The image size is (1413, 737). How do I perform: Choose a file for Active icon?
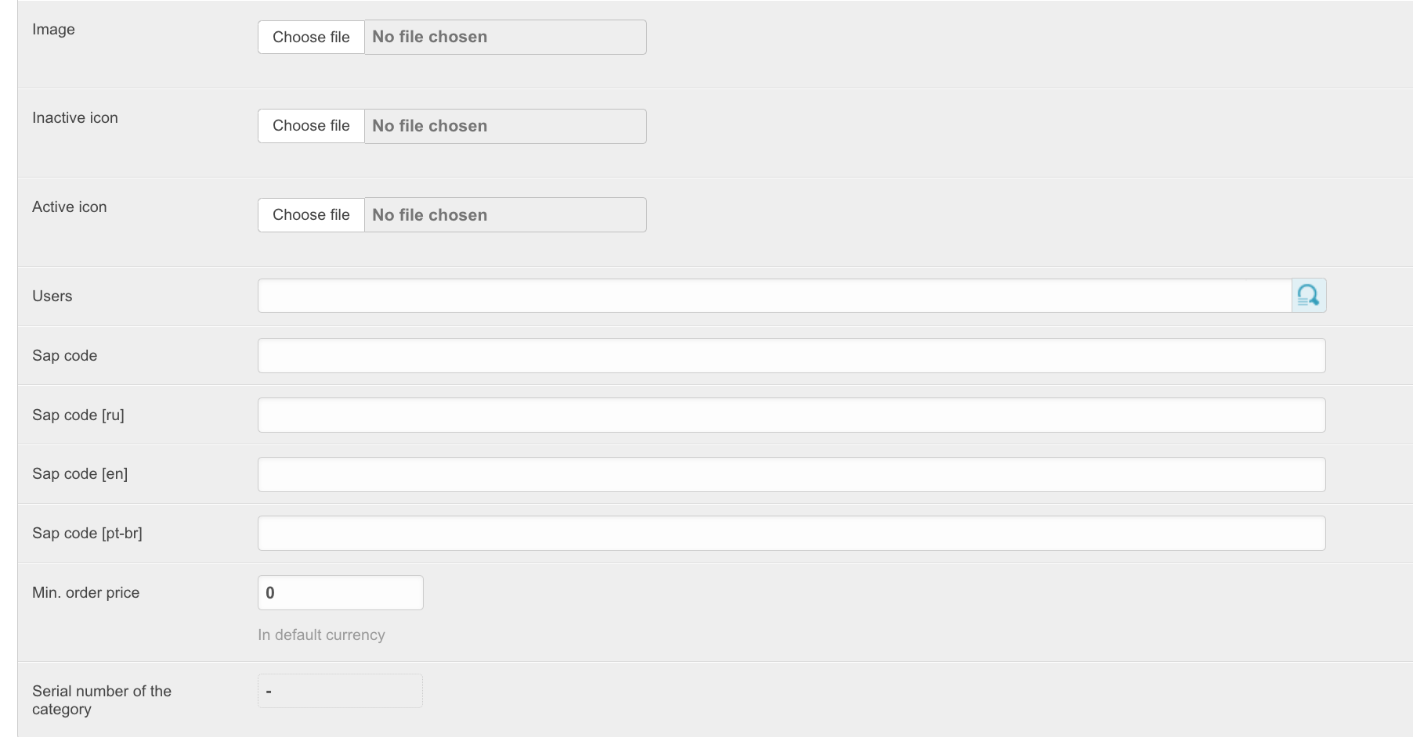pyautogui.click(x=311, y=215)
